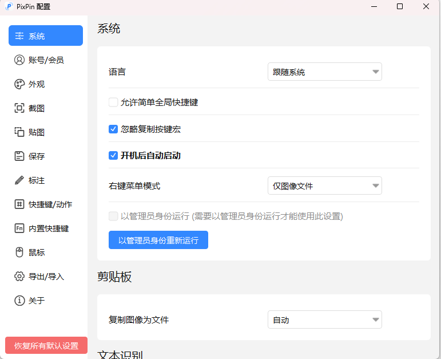Image resolution: width=441 pixels, height=359 pixels.
Task: Open the 复制图像为文件 dropdown set to 自动
Action: pos(324,320)
